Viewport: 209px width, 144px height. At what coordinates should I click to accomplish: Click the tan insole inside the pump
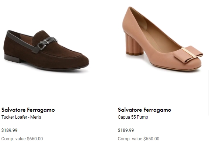pos(157,33)
